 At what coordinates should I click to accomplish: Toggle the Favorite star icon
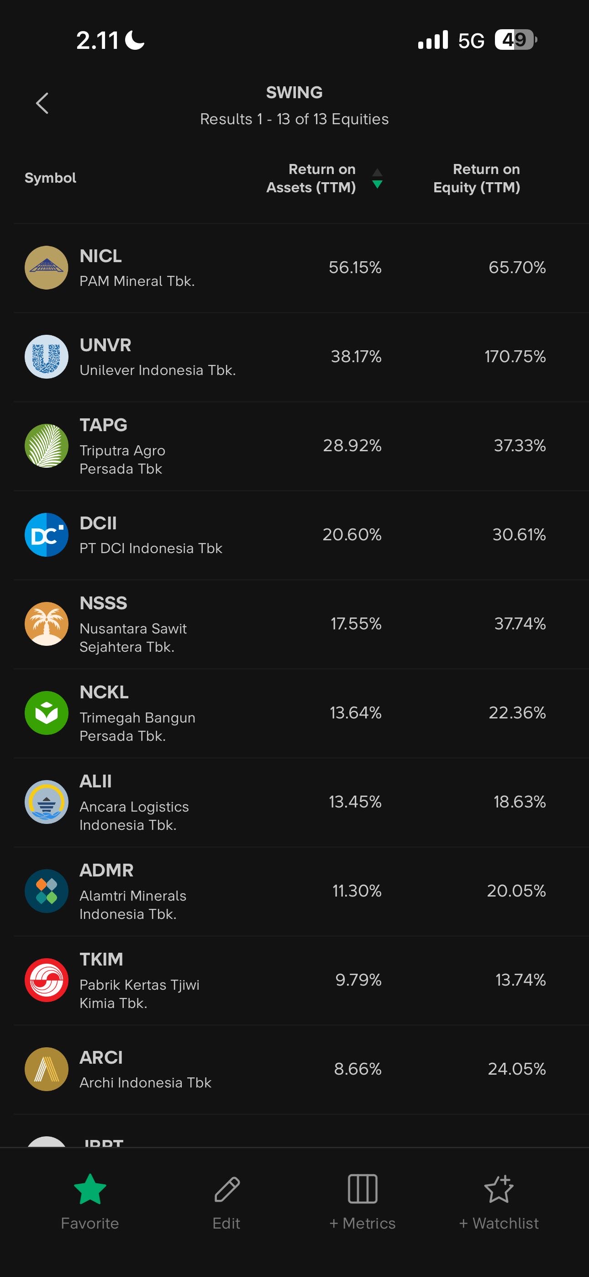(90, 1189)
